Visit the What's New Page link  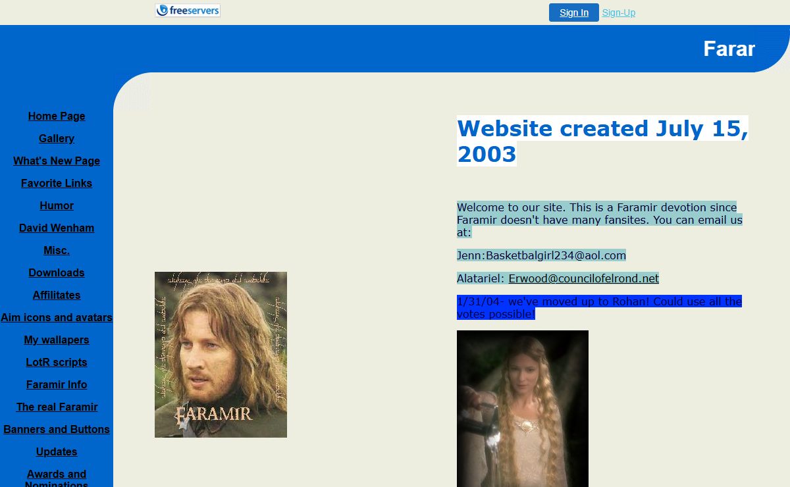tap(57, 161)
